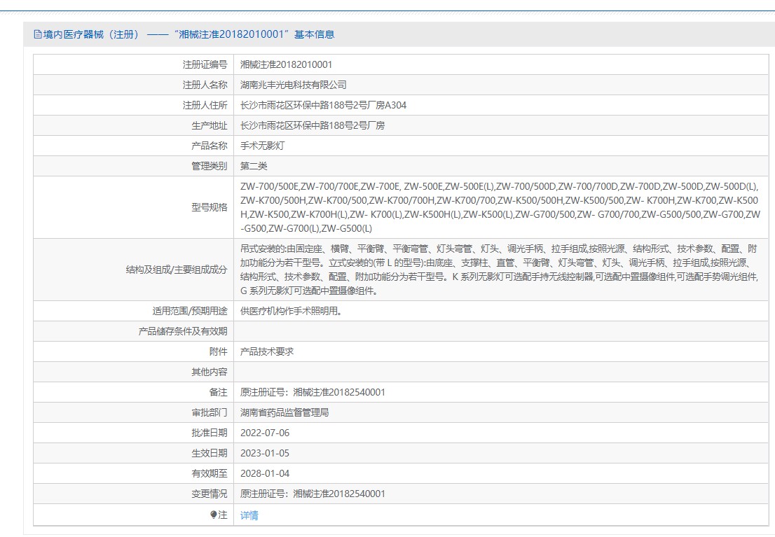Click attachment value 产品技术要求
The image size is (775, 537).
(267, 351)
